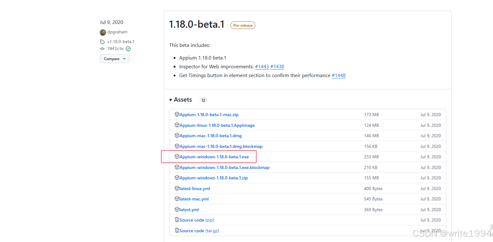Viewport: 493px width, 242px height.
Task: Click package icon beside Appium-windows exe.blockmap
Action: click(x=177, y=167)
